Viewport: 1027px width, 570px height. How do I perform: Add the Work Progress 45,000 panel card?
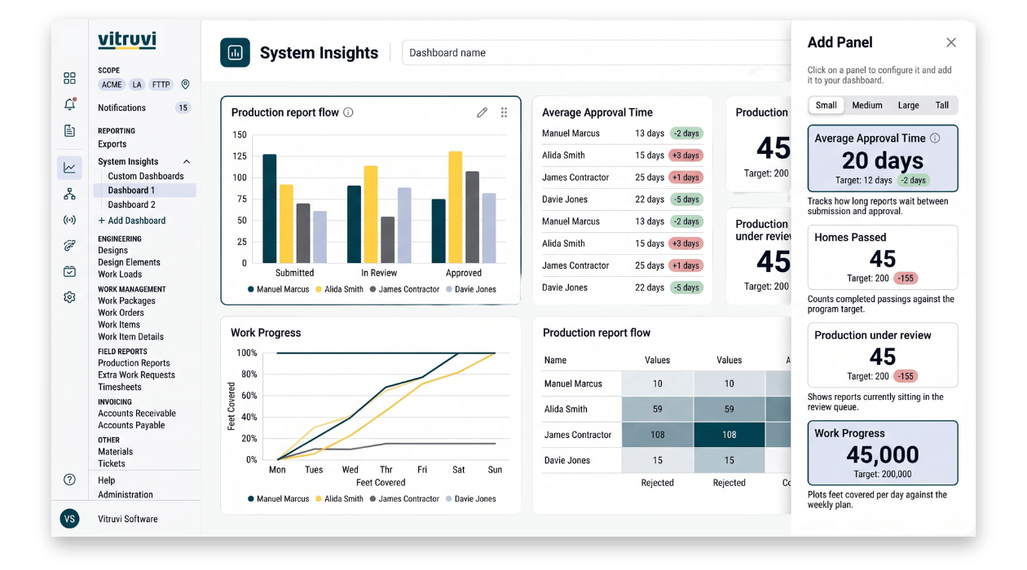tap(883, 453)
